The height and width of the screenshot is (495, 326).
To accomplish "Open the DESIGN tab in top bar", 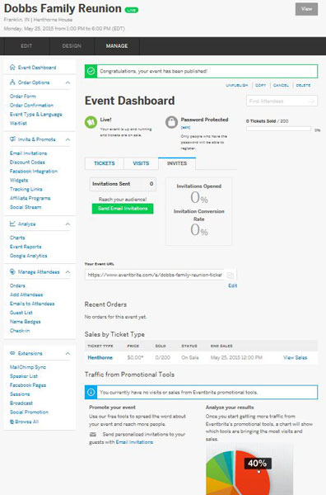I will [x=72, y=46].
